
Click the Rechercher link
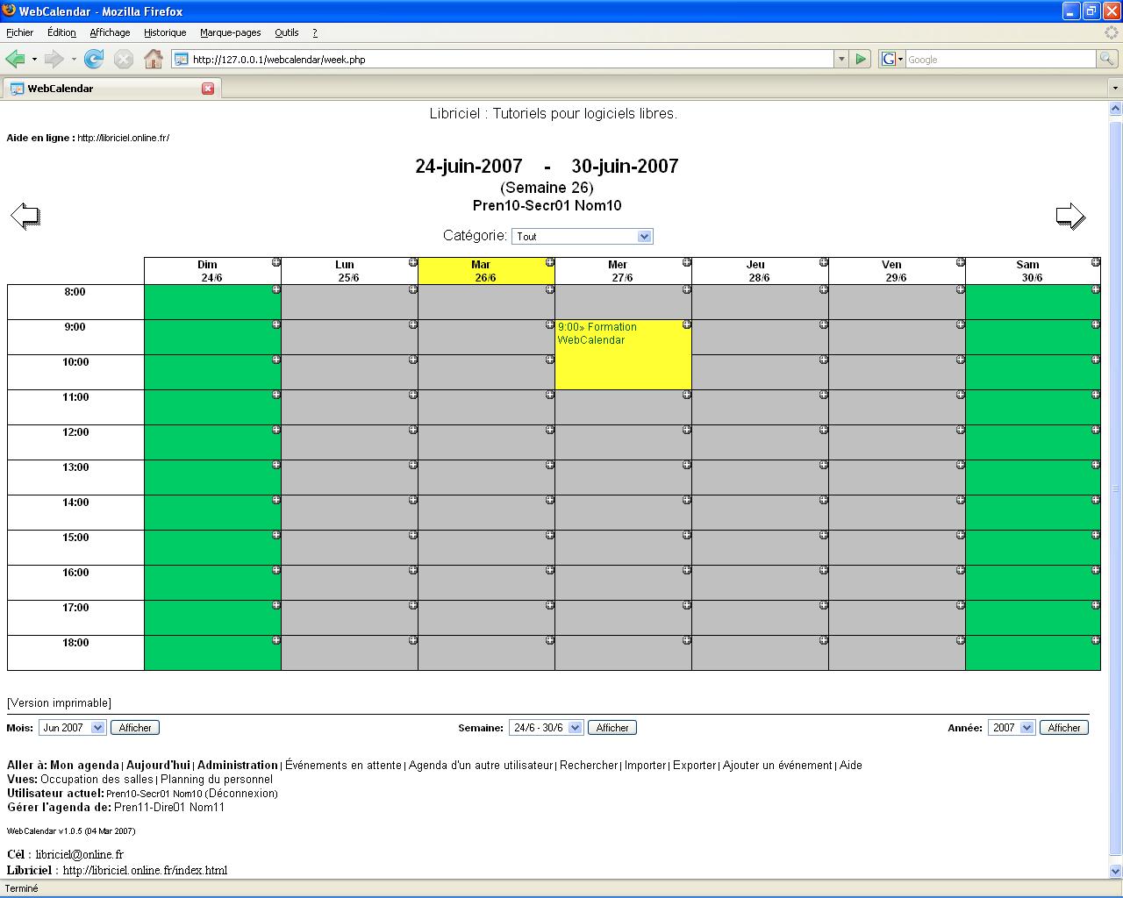589,766
